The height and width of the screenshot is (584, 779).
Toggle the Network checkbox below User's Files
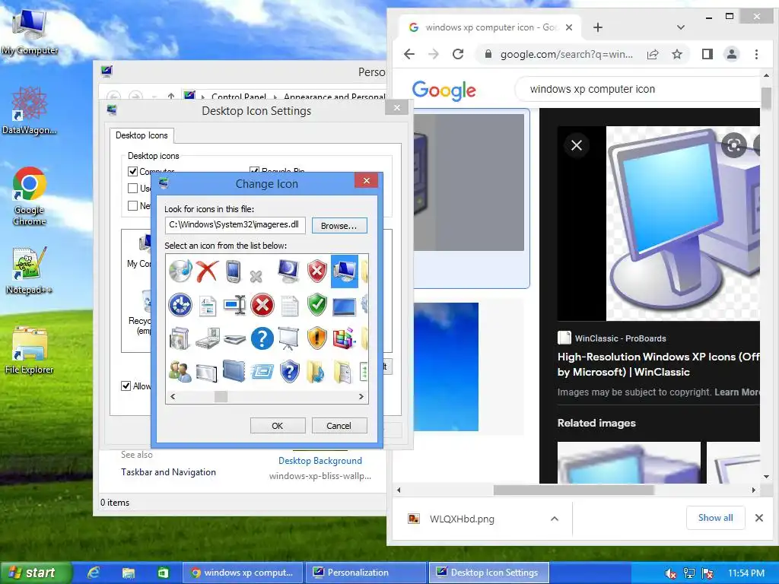point(132,205)
